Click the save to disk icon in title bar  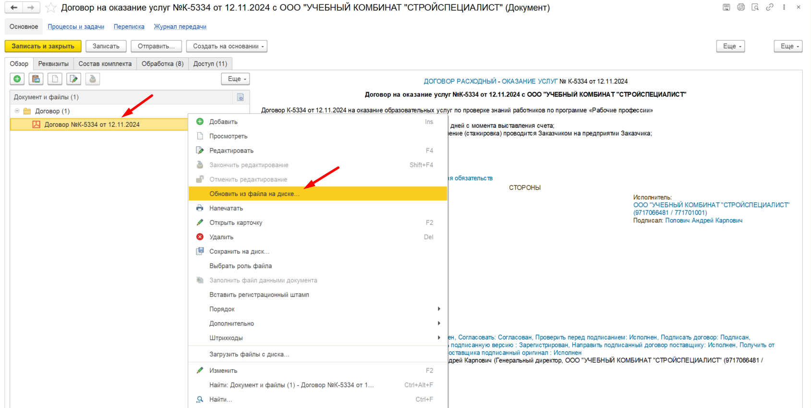[726, 7]
